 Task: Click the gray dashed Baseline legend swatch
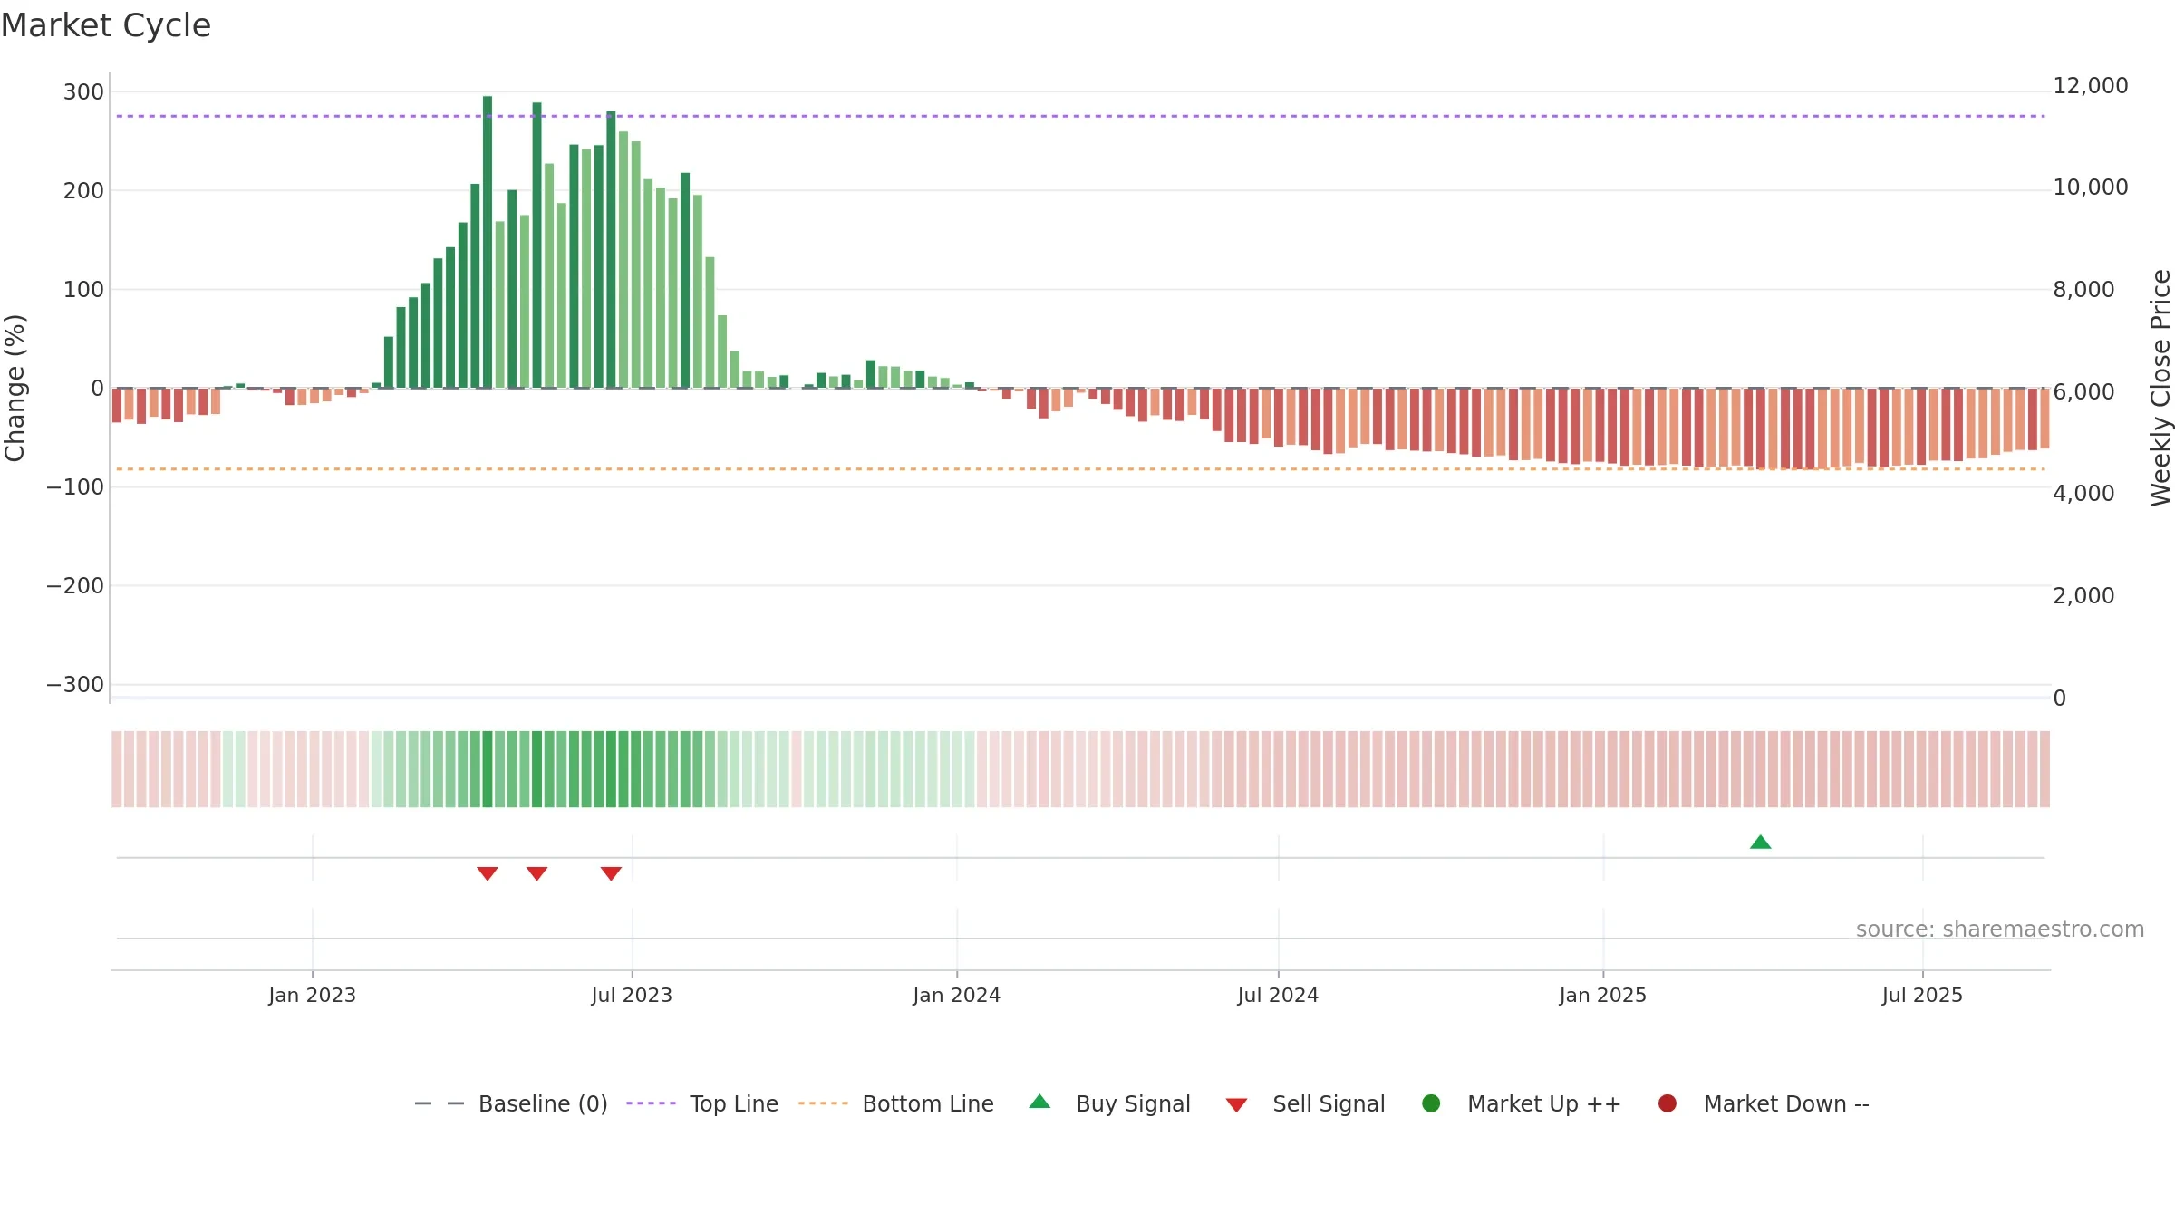440,1103
